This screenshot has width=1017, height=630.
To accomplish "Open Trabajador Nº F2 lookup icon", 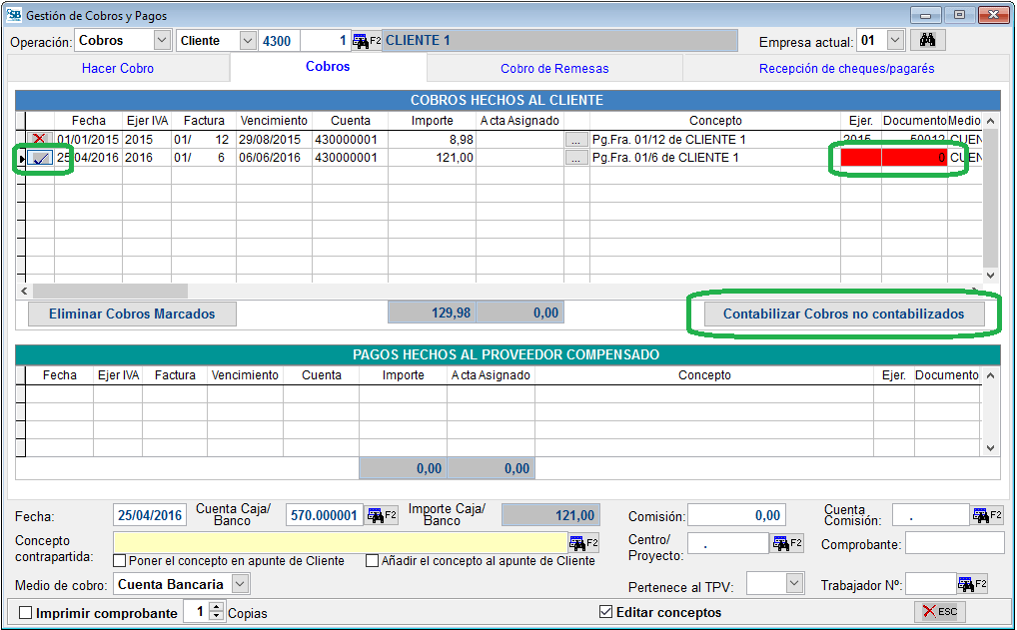I will point(972,584).
